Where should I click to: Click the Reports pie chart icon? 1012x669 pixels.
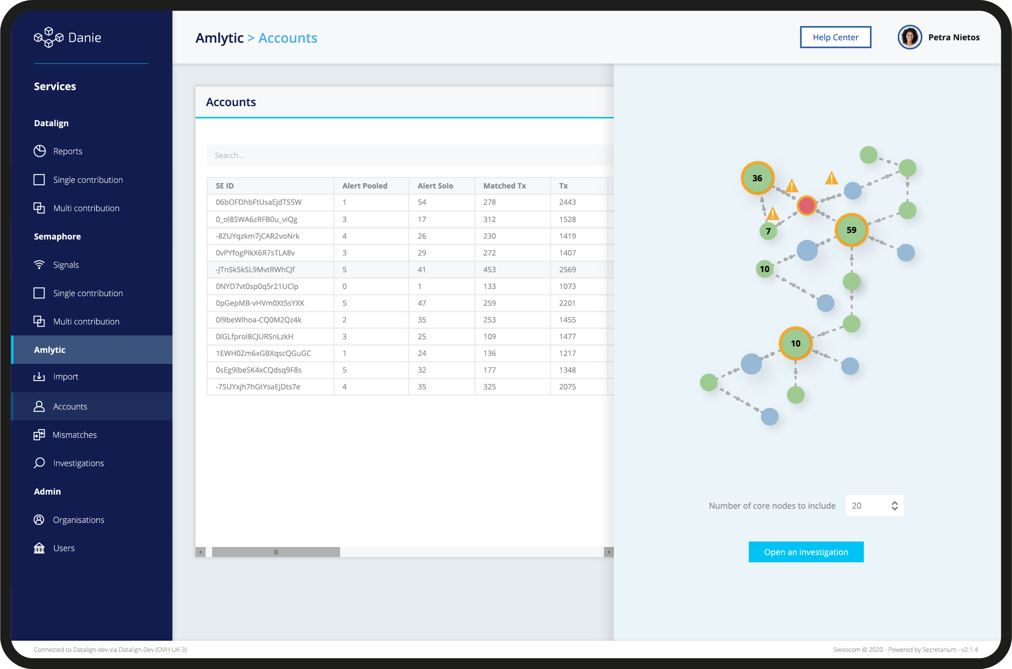(40, 151)
